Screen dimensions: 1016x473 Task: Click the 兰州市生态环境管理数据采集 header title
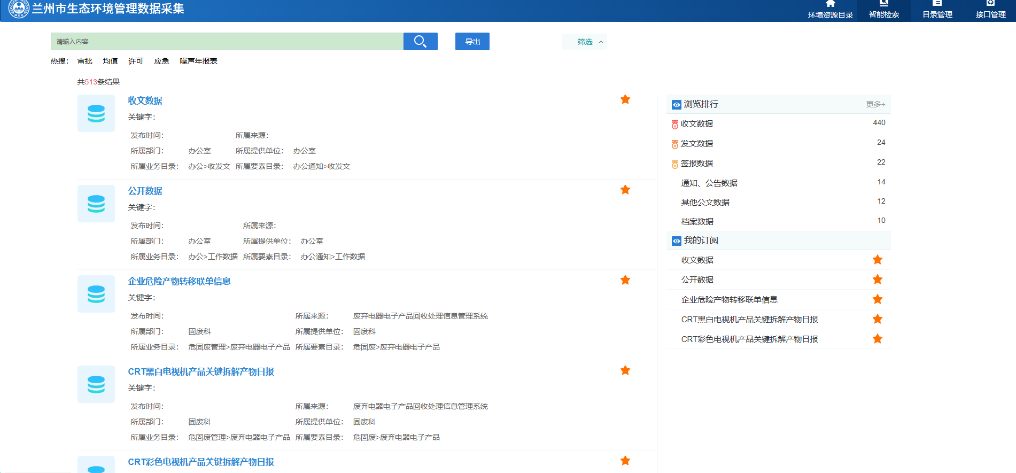[108, 9]
